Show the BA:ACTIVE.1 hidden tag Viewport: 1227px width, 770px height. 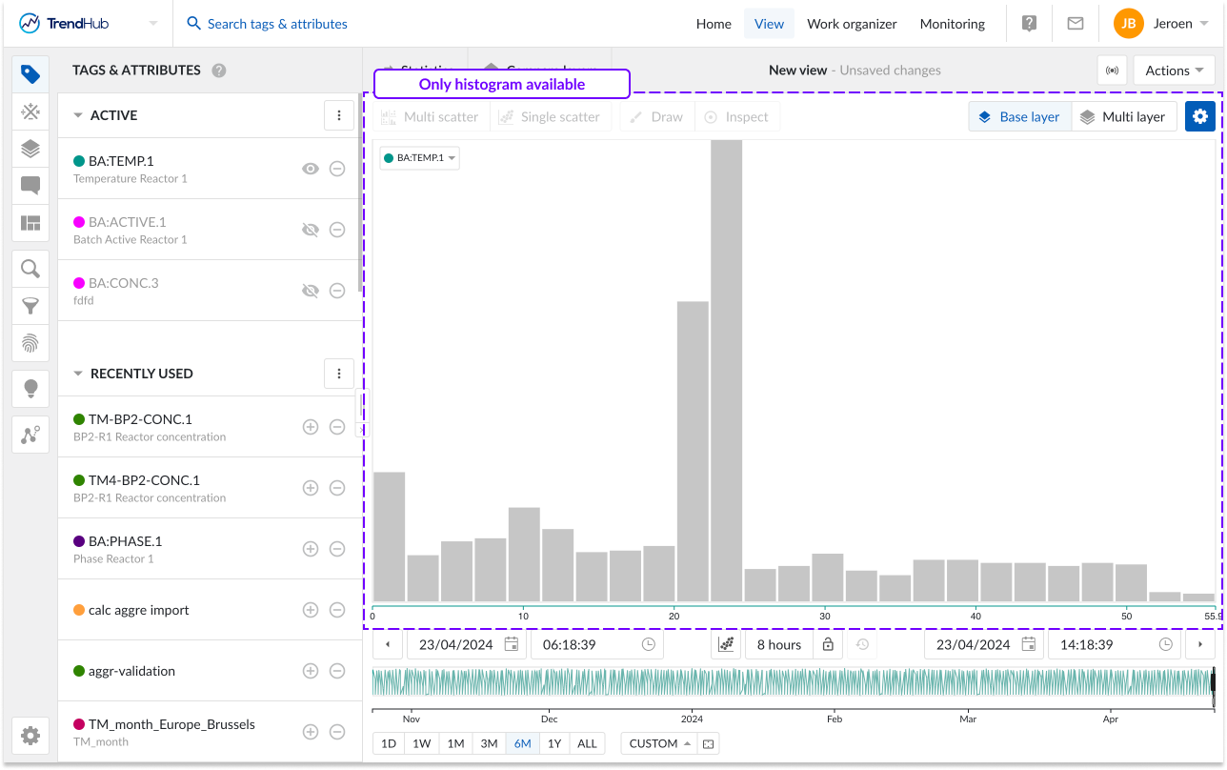[x=310, y=230]
